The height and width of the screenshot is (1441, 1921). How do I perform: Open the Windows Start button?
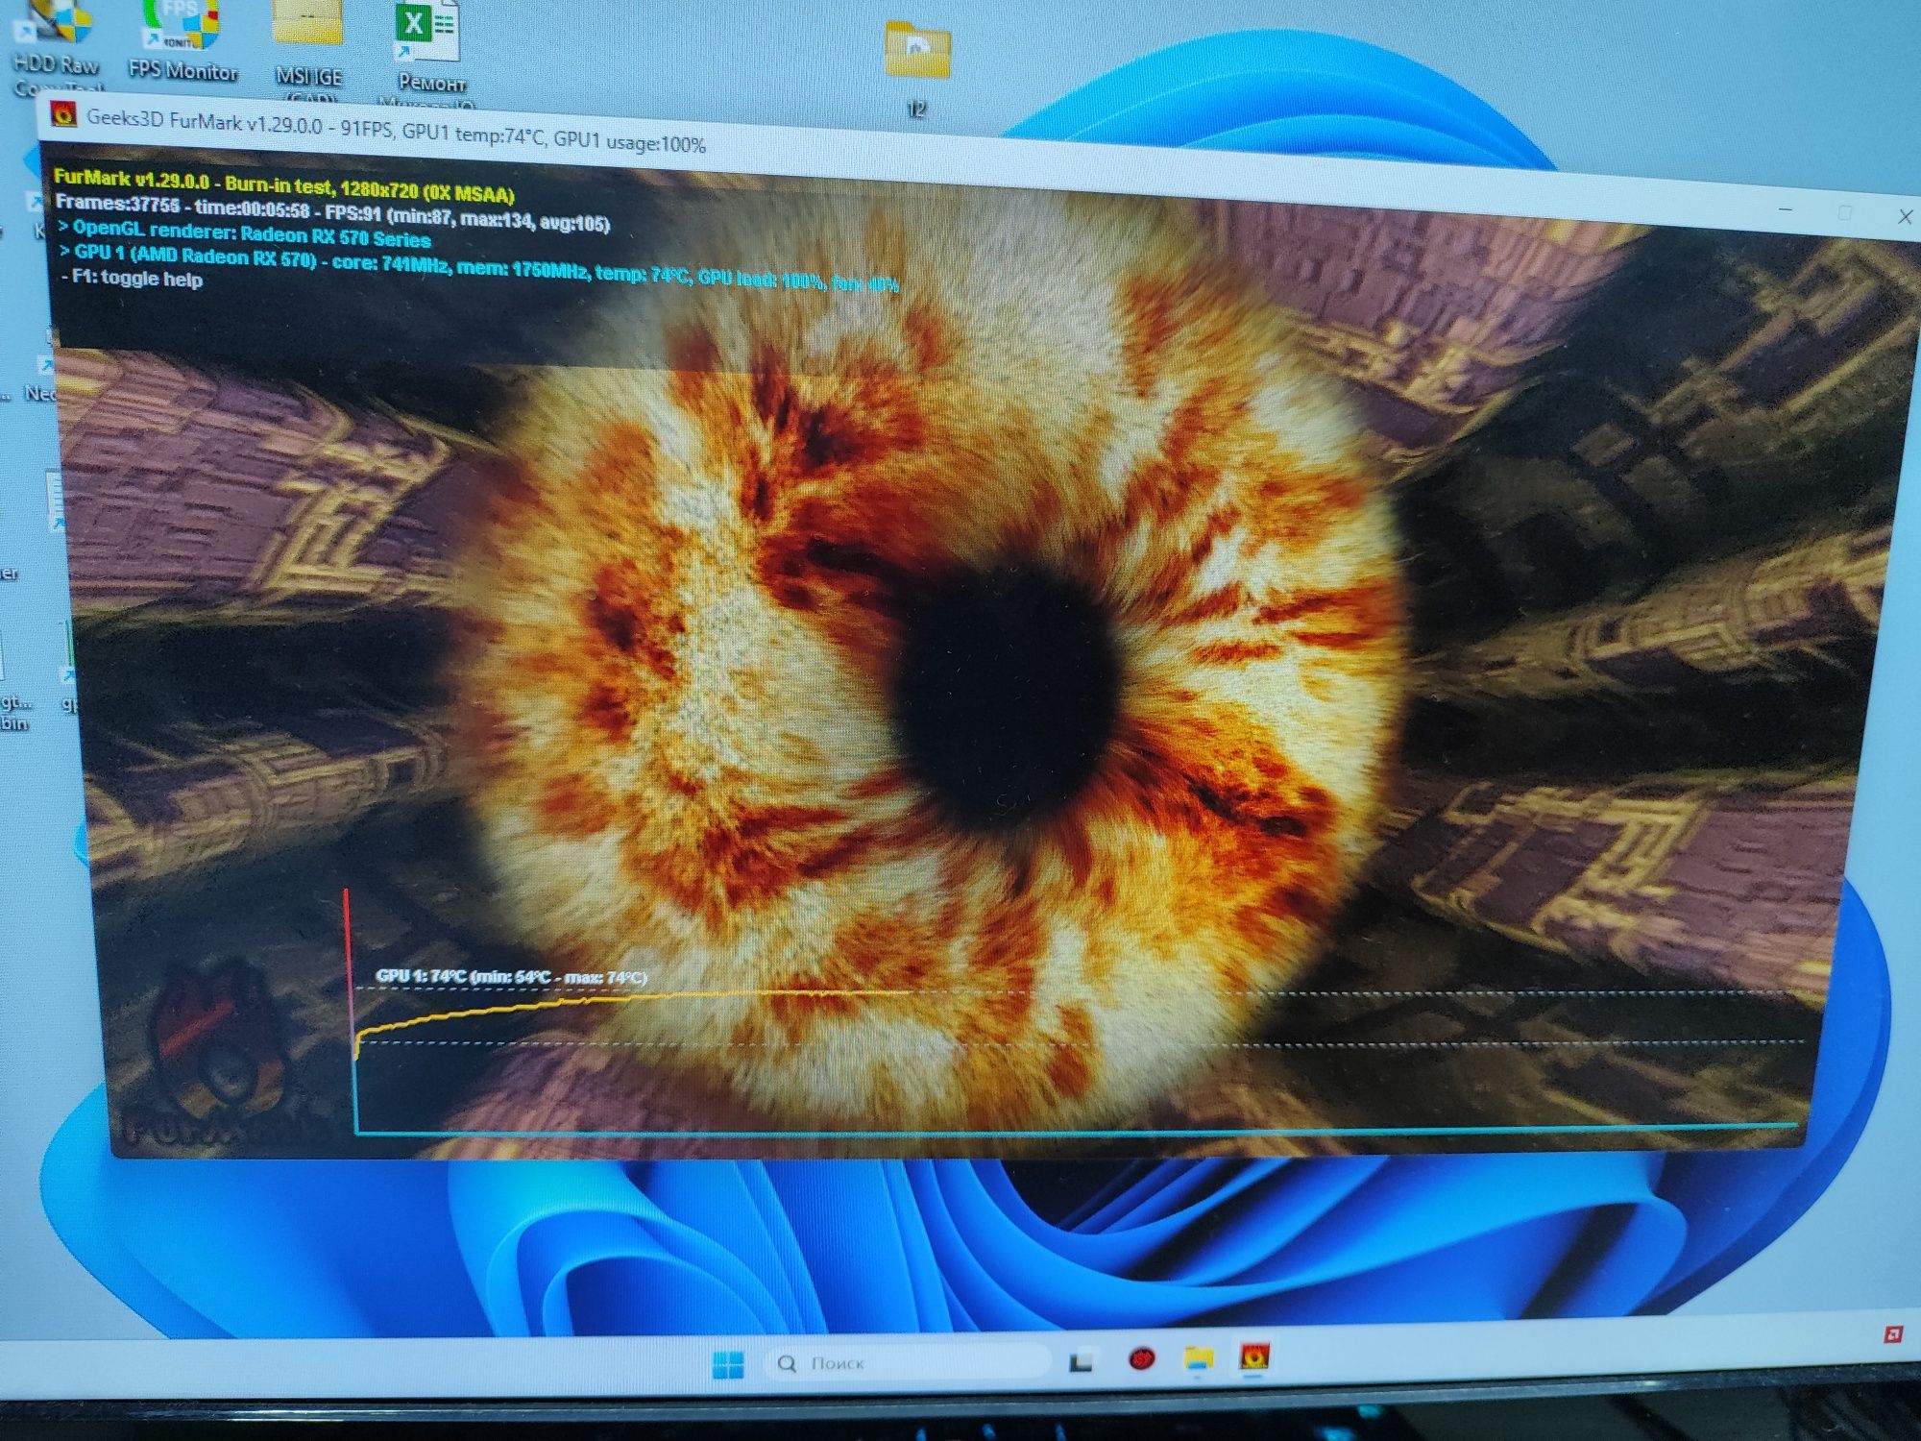pyautogui.click(x=728, y=1363)
